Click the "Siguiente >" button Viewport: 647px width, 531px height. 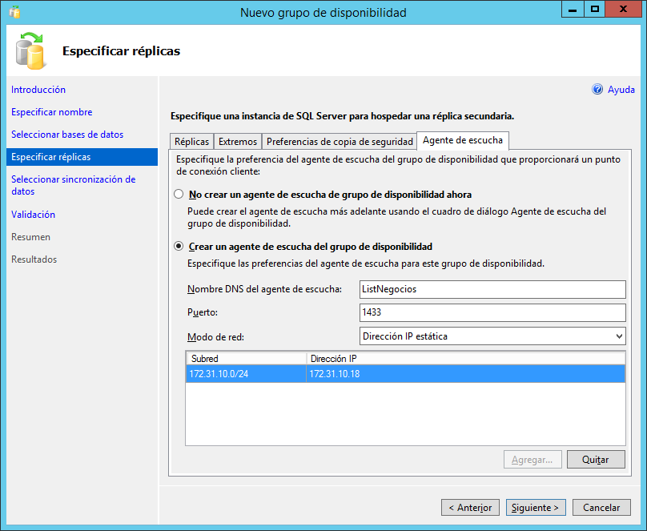535,507
